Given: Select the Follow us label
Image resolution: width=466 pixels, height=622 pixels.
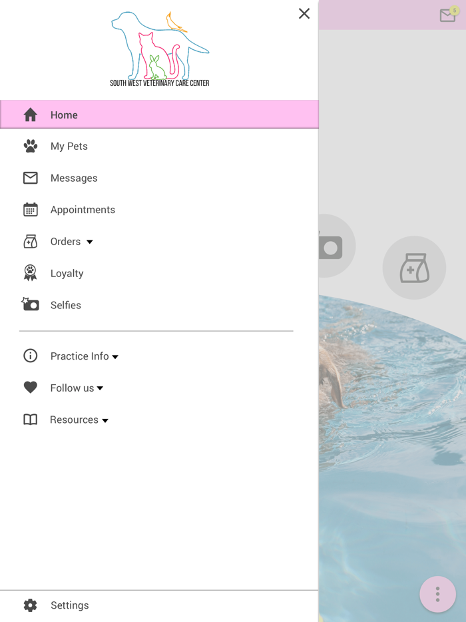Looking at the screenshot, I should pos(72,388).
